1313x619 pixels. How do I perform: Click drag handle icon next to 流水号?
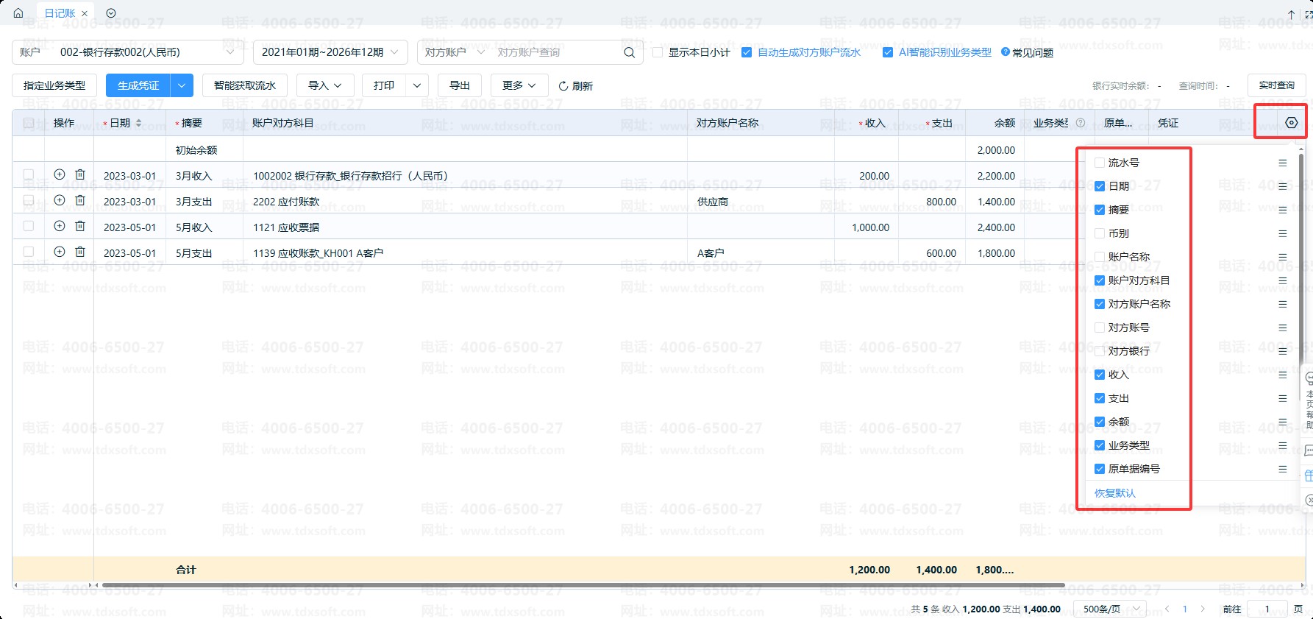pyautogui.click(x=1282, y=163)
